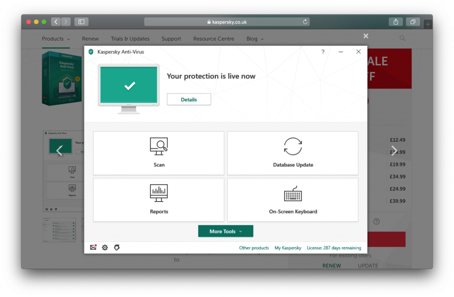Screen dimensions: 454x297
Task: Select the Kaspersky Anti-Virus box image
Action: pos(62,78)
